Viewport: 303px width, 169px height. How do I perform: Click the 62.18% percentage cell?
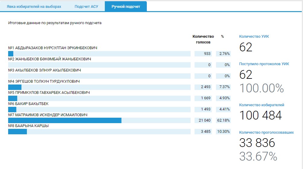[223, 120]
